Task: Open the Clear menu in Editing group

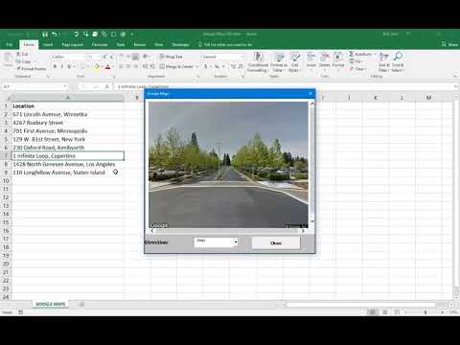Action: tap(357, 69)
